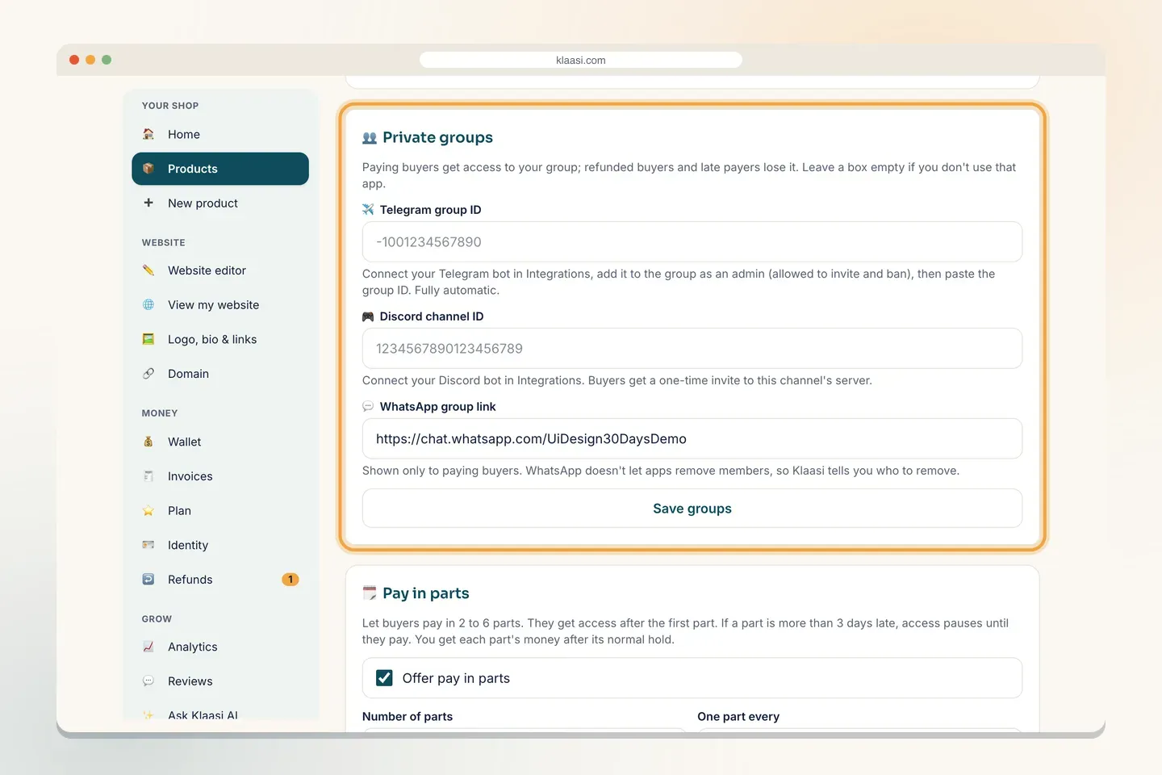Screen dimensions: 1162x775
Task: Click the money bag Wallet icon
Action: tap(148, 442)
